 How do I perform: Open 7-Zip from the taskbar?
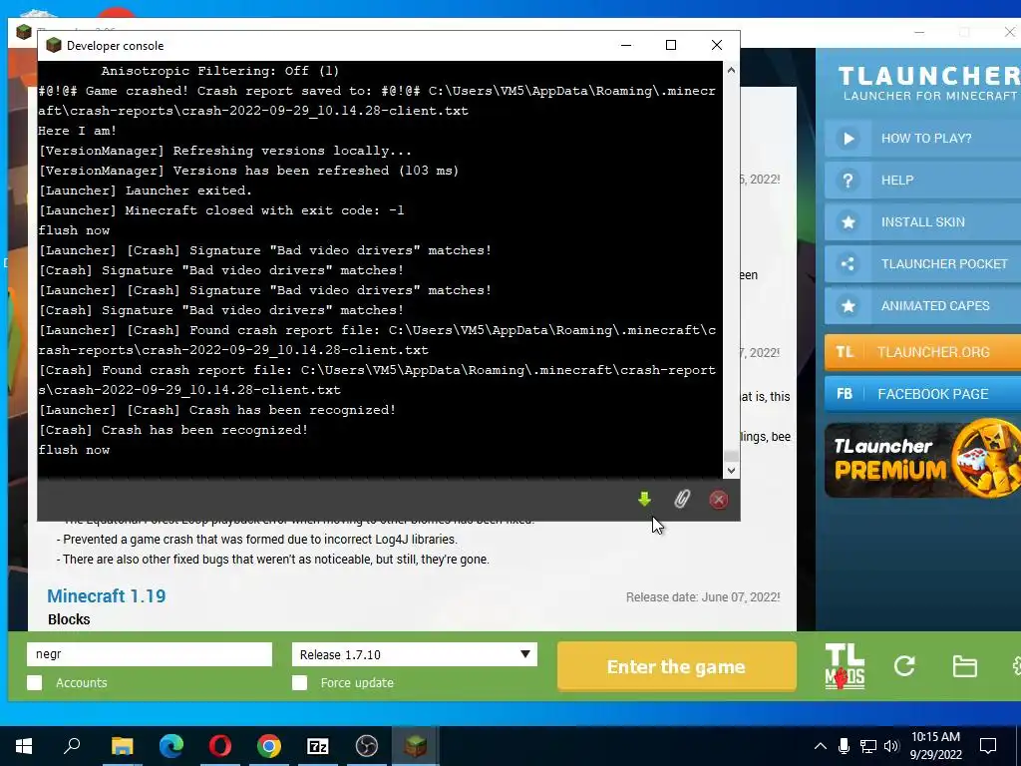click(318, 746)
